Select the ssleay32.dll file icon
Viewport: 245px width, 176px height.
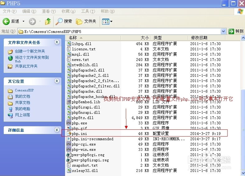(69, 170)
